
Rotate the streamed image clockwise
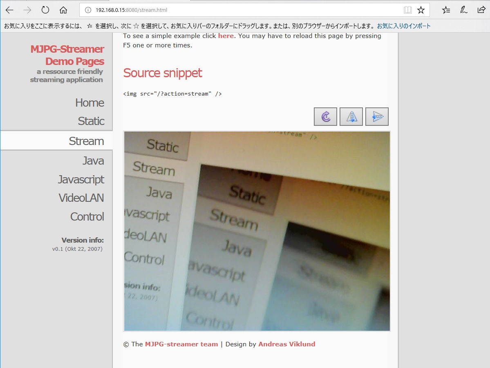(x=325, y=116)
